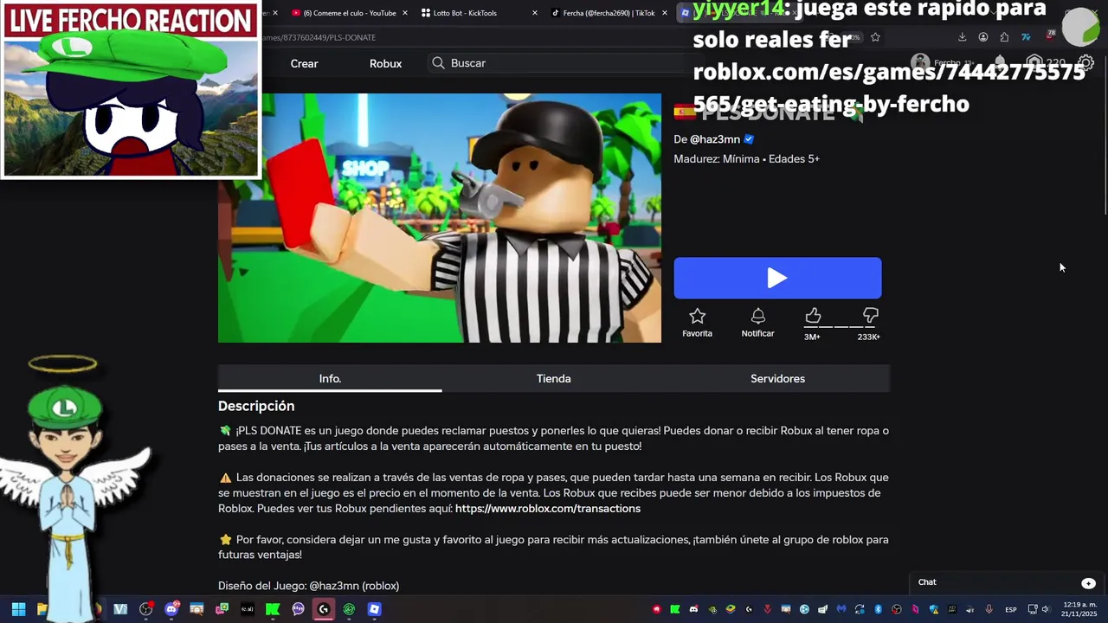Screen dimensions: 1108x623
Task: Open the Windows Start menu
Action: [18, 609]
